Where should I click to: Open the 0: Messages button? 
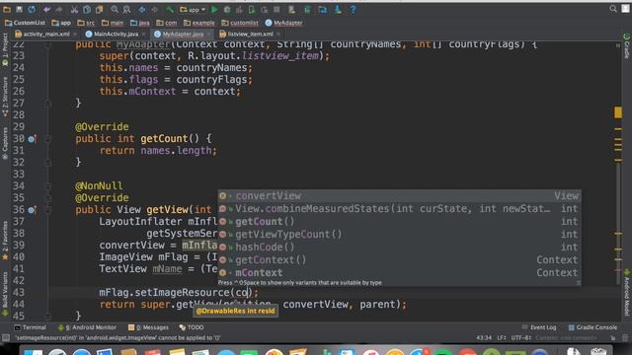coord(148,327)
